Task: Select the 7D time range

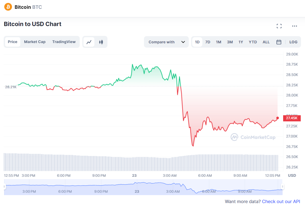Action: 208,42
